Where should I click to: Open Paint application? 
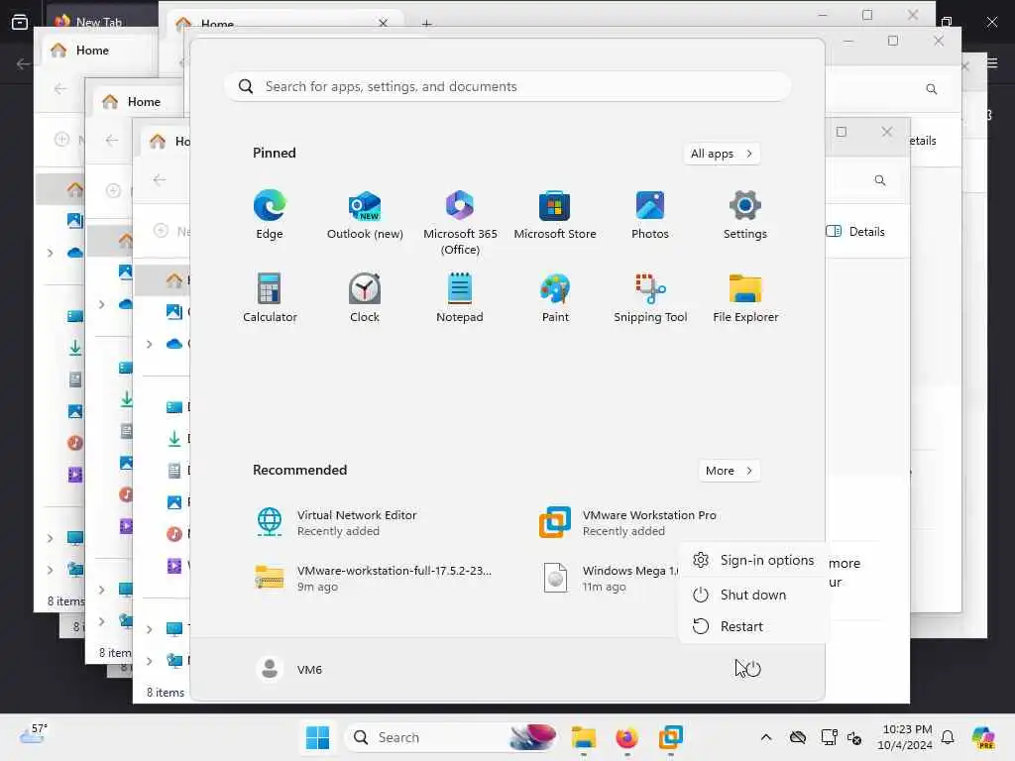click(x=555, y=297)
